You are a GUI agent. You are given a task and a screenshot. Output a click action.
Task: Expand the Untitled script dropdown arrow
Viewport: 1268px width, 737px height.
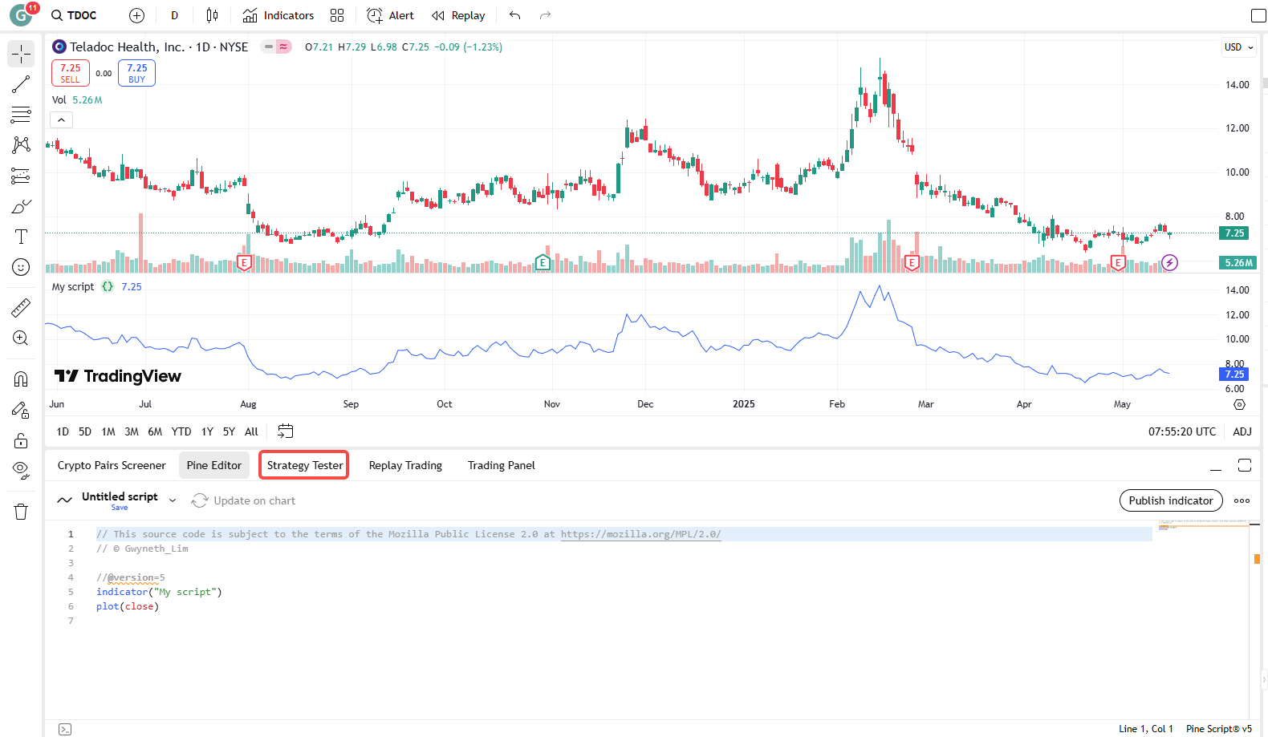[x=173, y=500]
